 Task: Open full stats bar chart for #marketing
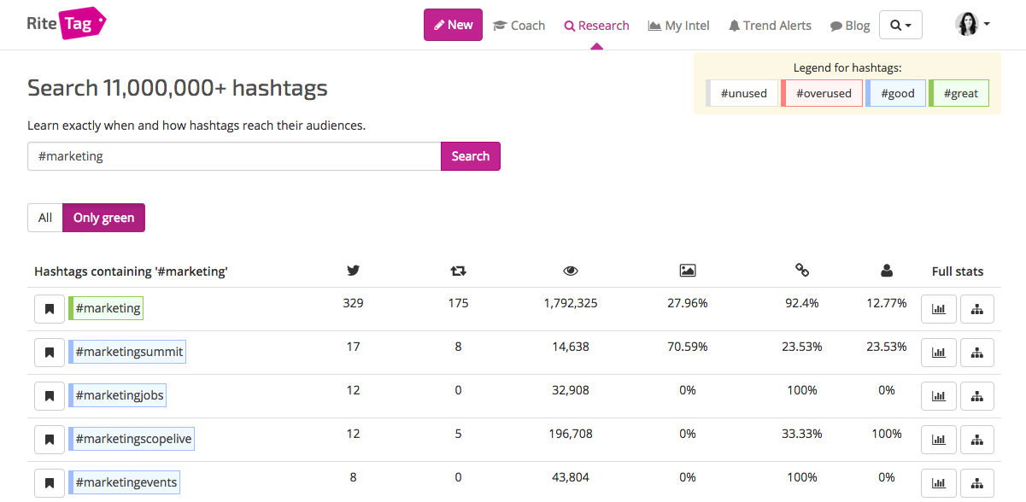tap(938, 309)
